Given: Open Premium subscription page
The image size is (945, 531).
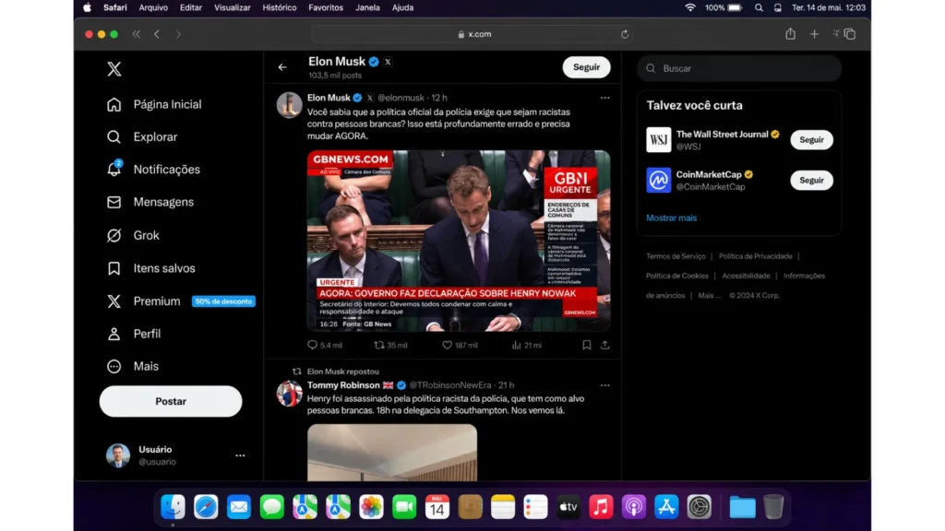Looking at the screenshot, I should point(143,301).
